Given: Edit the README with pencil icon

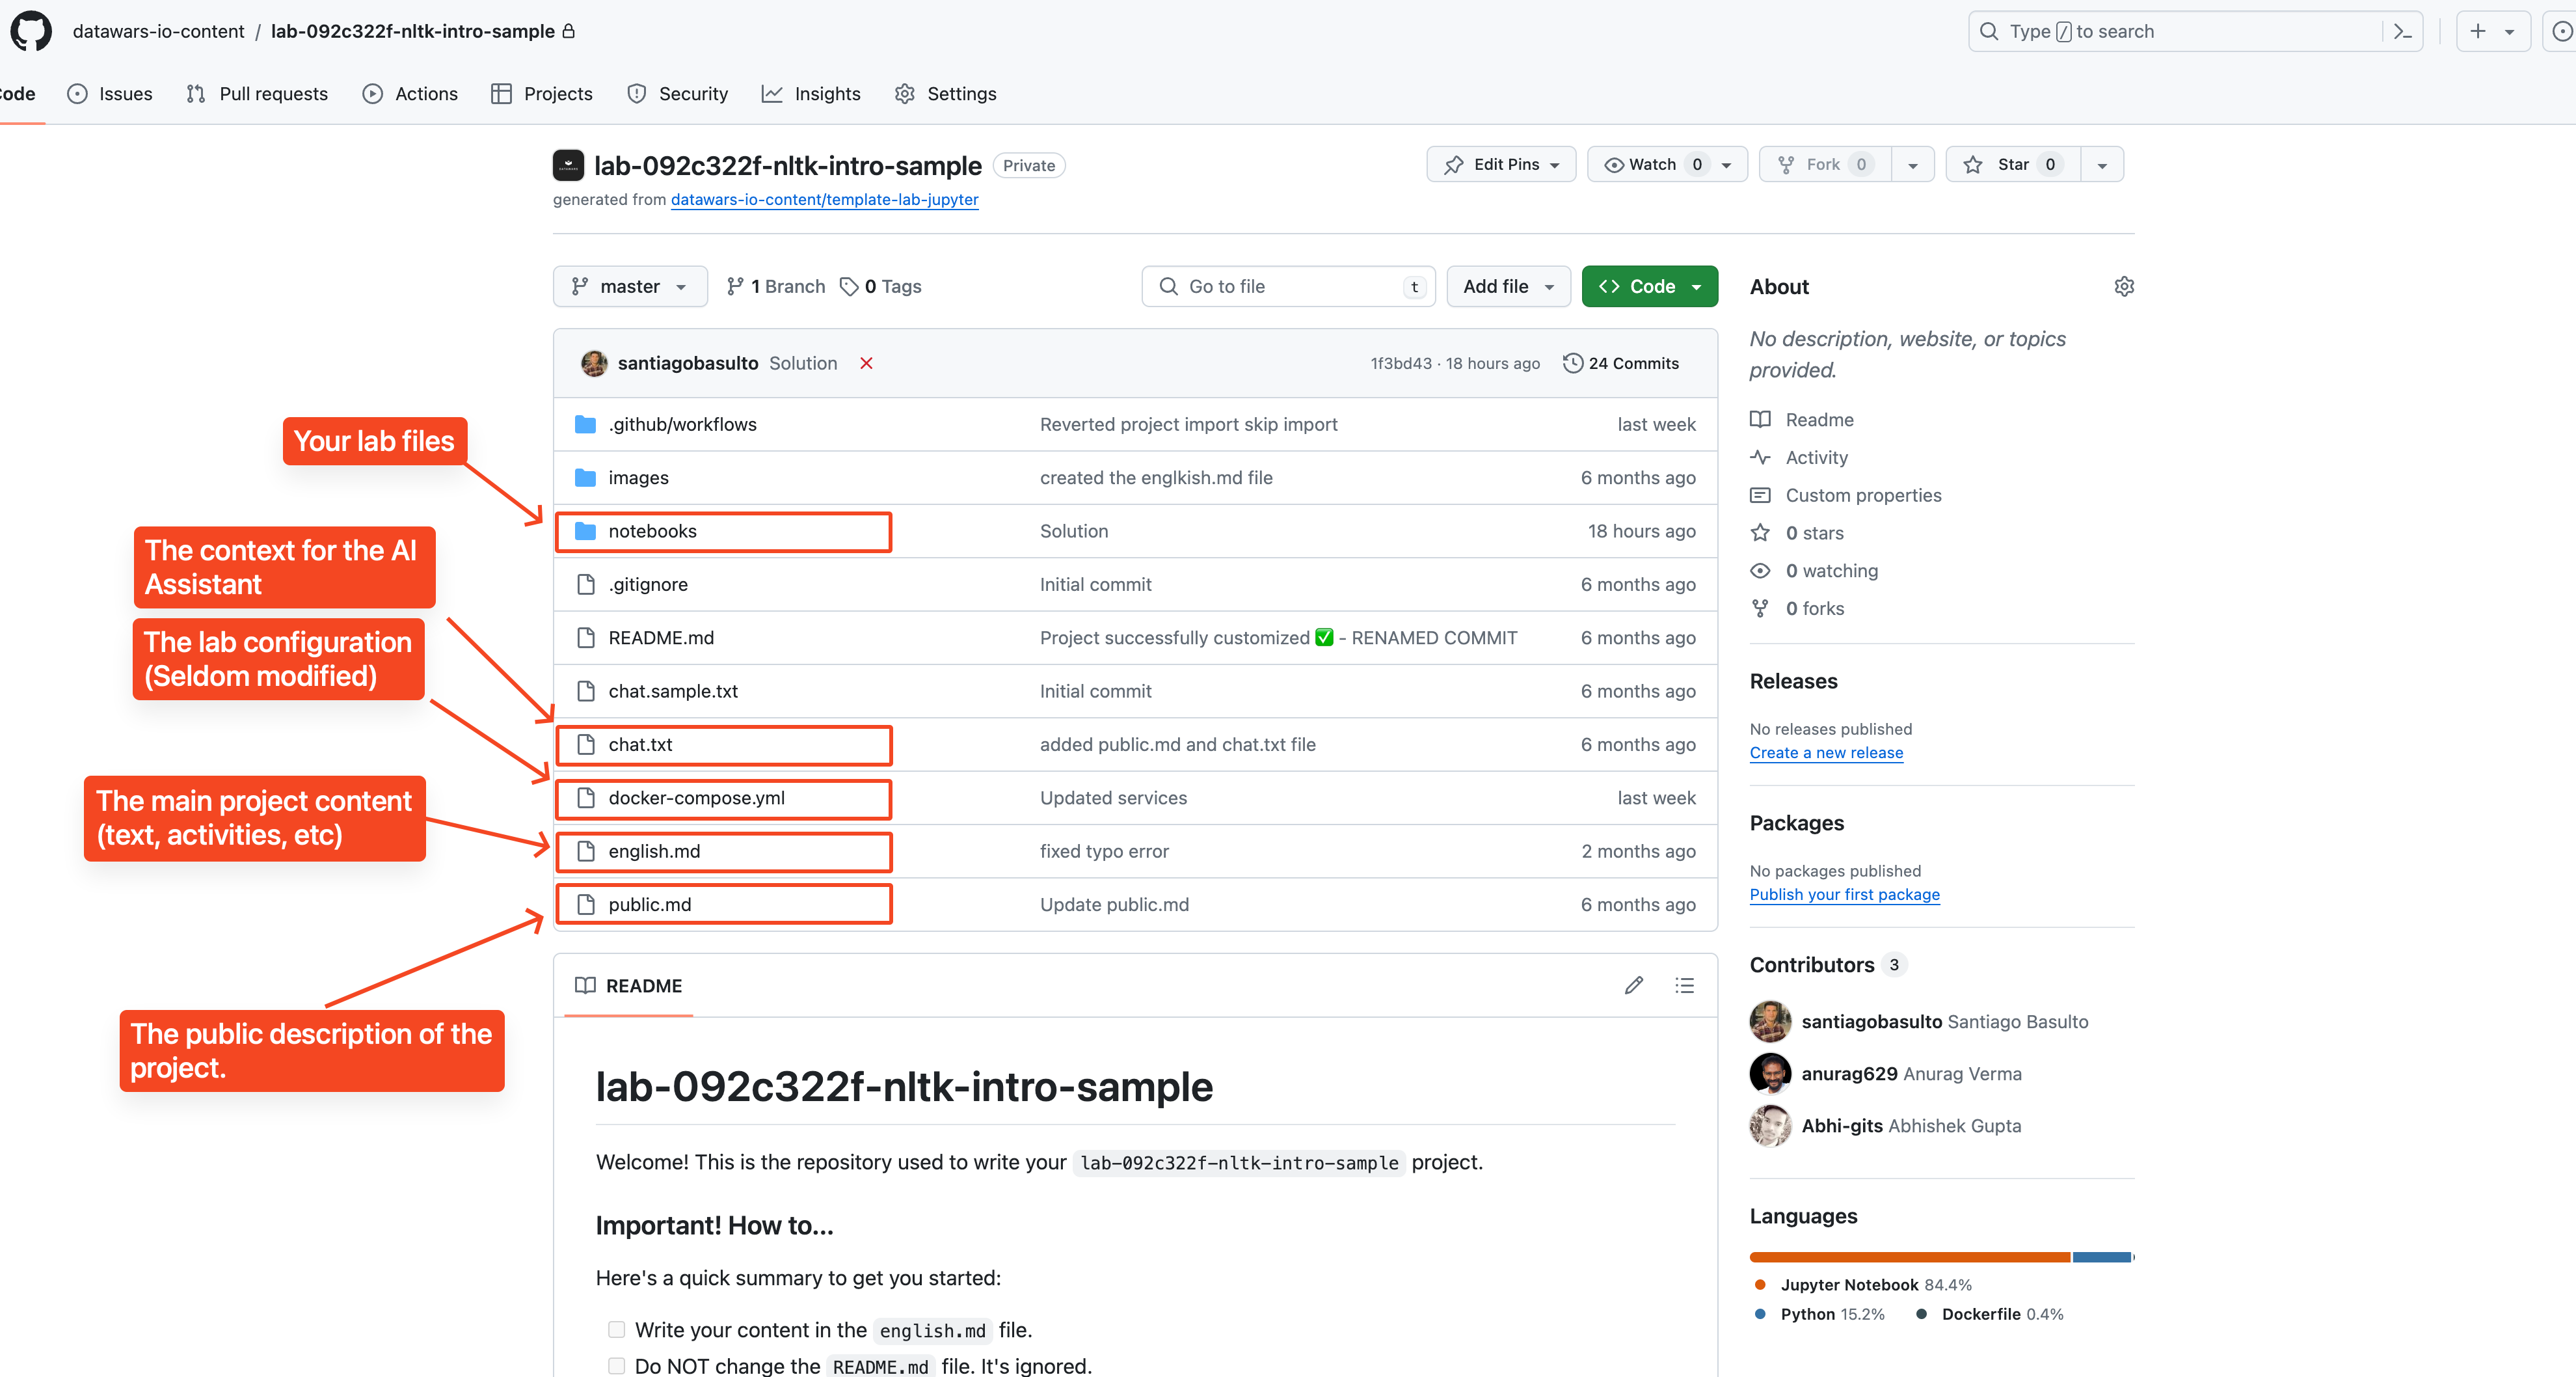Looking at the screenshot, I should point(1634,986).
